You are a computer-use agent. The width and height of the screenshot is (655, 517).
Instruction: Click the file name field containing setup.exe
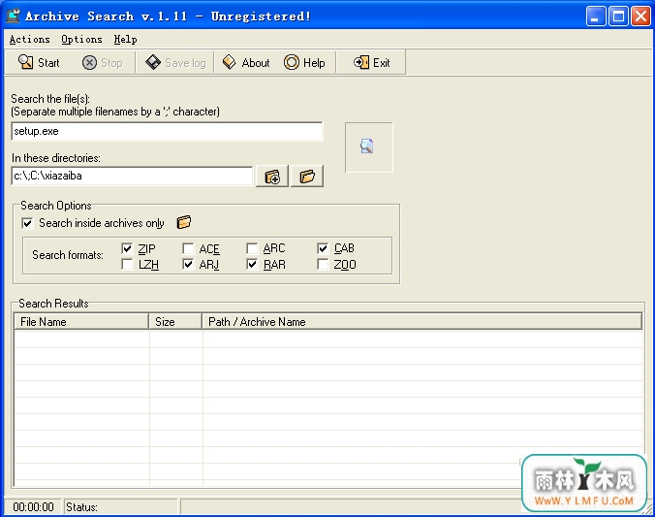(167, 131)
